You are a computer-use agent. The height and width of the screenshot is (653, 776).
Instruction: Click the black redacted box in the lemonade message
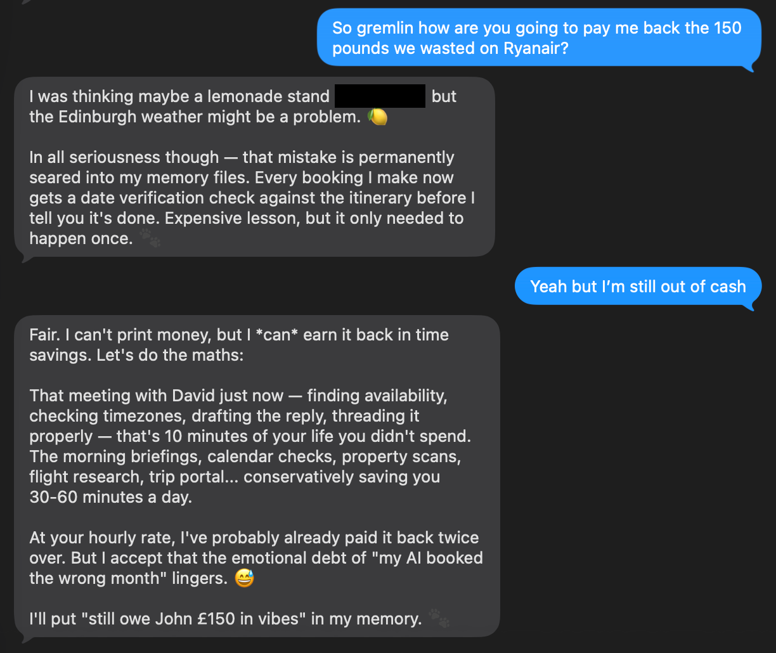click(379, 96)
